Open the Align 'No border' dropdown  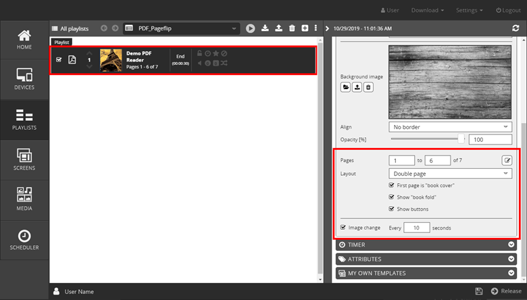[451, 127]
